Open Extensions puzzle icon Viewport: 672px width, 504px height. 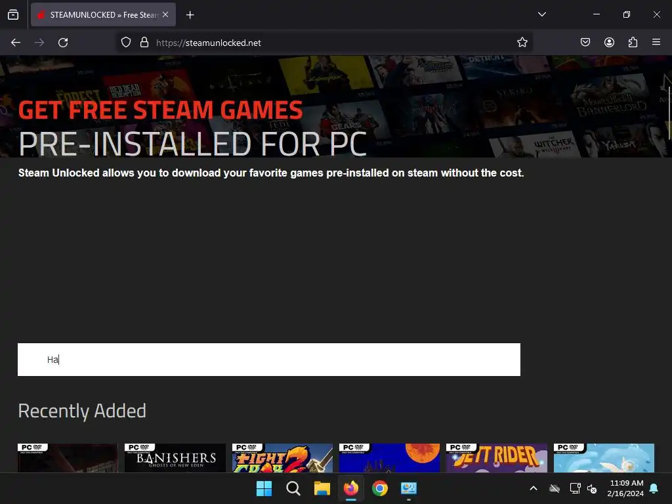point(633,42)
